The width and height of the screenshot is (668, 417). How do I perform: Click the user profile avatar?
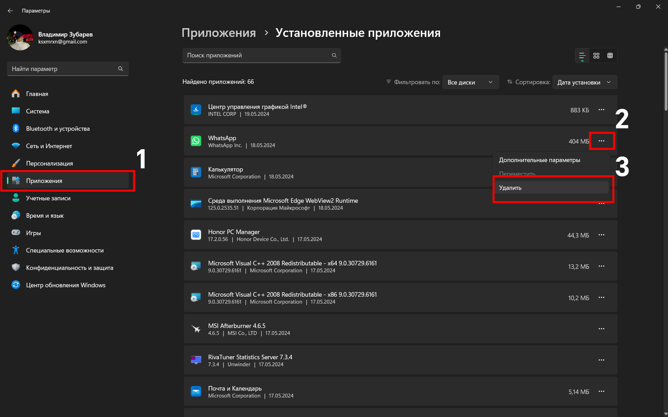20,38
